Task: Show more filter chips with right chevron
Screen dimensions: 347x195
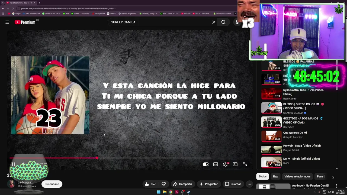Action: point(333,177)
